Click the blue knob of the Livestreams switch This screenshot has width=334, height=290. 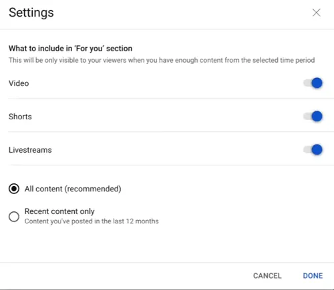click(x=317, y=149)
